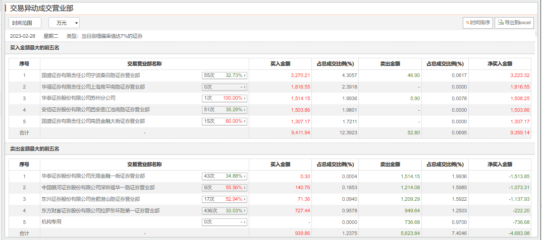Expand 55次 32.73% stats for 国盛证券宁波桑田路
The width and height of the screenshot is (542, 240).
(x=225, y=75)
